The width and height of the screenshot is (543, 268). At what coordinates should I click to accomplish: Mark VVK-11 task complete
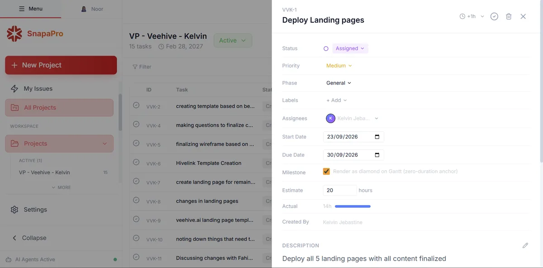click(136, 257)
